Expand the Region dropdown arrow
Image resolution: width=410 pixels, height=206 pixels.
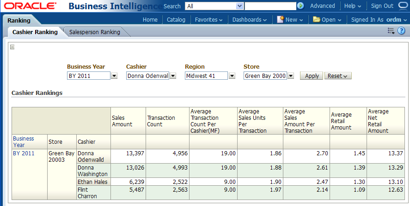(232, 76)
